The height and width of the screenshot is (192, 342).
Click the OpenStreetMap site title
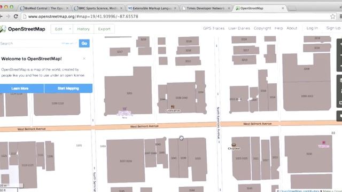(26, 29)
